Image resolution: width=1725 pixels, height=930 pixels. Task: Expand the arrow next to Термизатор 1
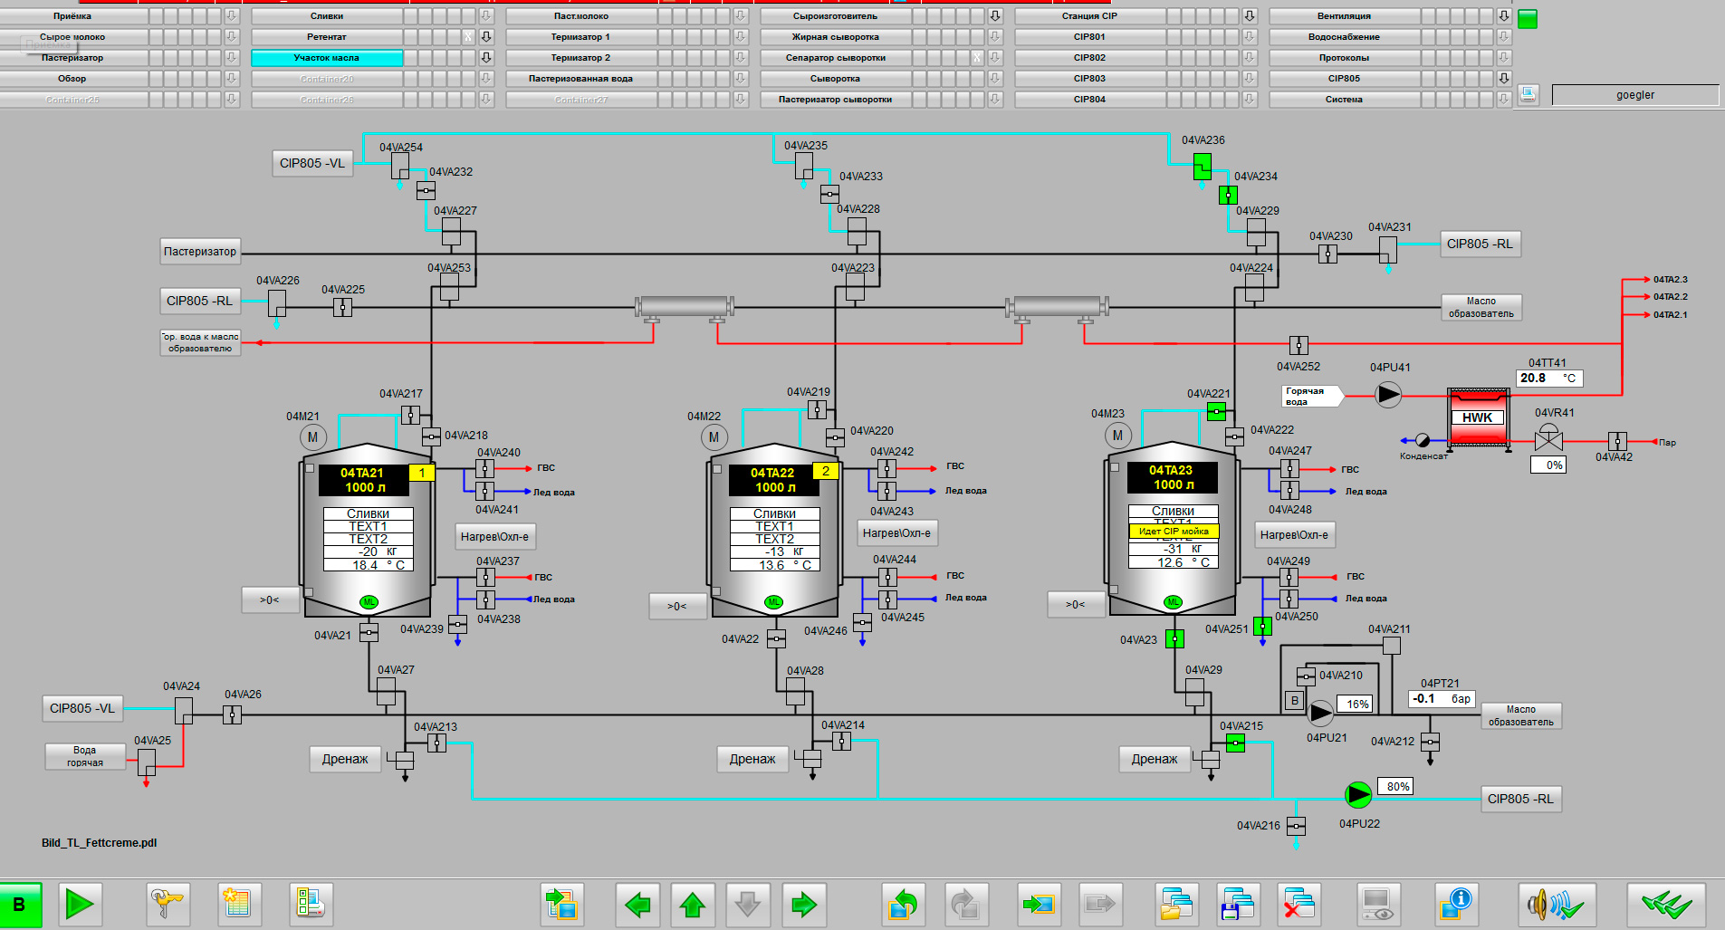(741, 37)
